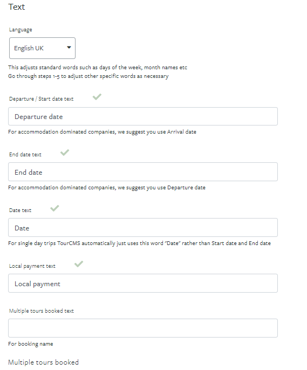This screenshot has height=370, width=307.
Task: Click the green checkmark next to End date text
Action: [65, 153]
